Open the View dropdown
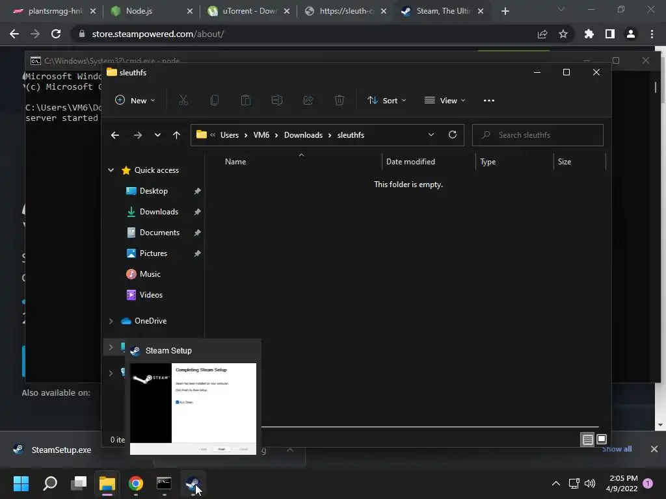The height and width of the screenshot is (499, 666). pos(445,101)
